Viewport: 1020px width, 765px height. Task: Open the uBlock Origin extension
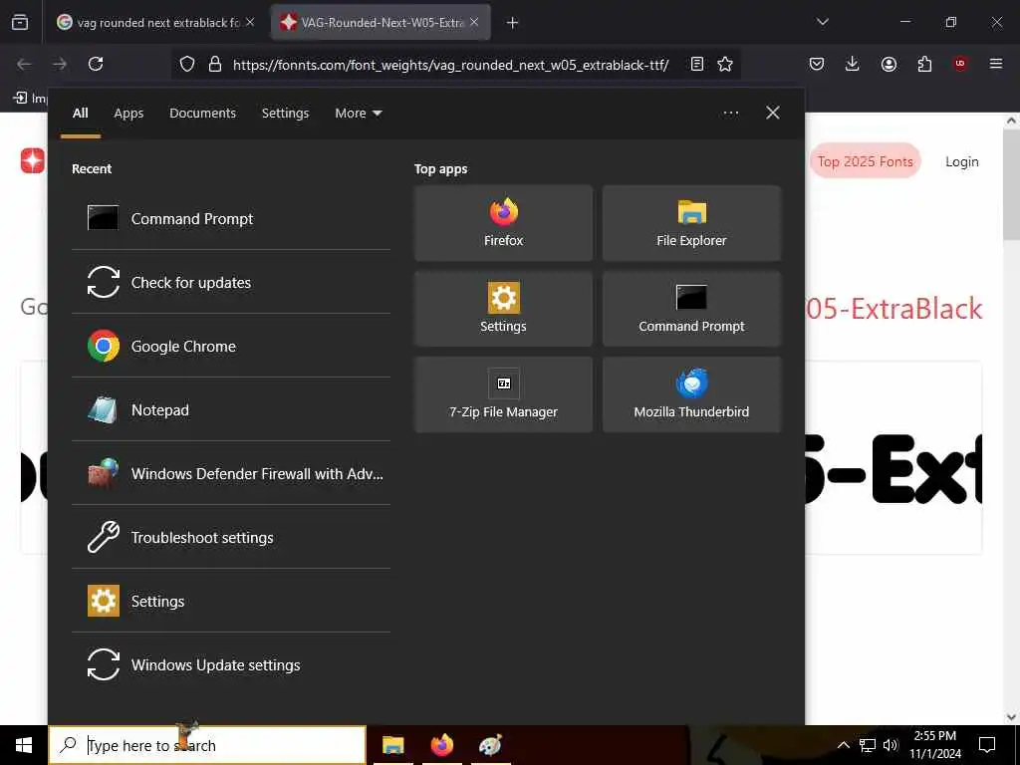(x=960, y=64)
